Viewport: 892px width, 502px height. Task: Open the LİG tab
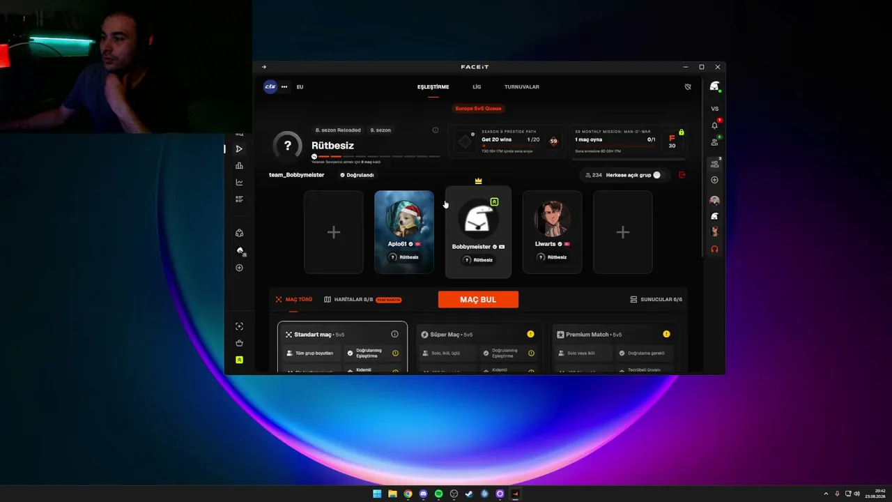pos(477,87)
